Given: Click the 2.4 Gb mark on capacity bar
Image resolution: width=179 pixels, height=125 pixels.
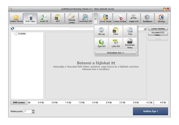Looking at the screenshot, I should point(95,103).
